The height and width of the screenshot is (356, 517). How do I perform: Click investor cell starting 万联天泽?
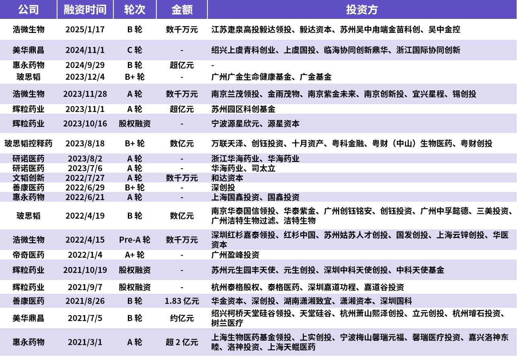point(352,143)
